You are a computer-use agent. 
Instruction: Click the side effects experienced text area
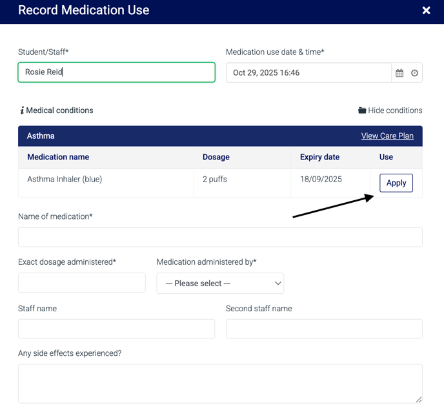click(x=220, y=384)
